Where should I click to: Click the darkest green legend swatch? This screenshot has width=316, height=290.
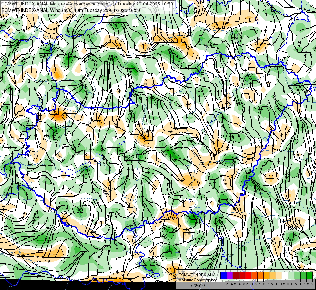[310, 275]
